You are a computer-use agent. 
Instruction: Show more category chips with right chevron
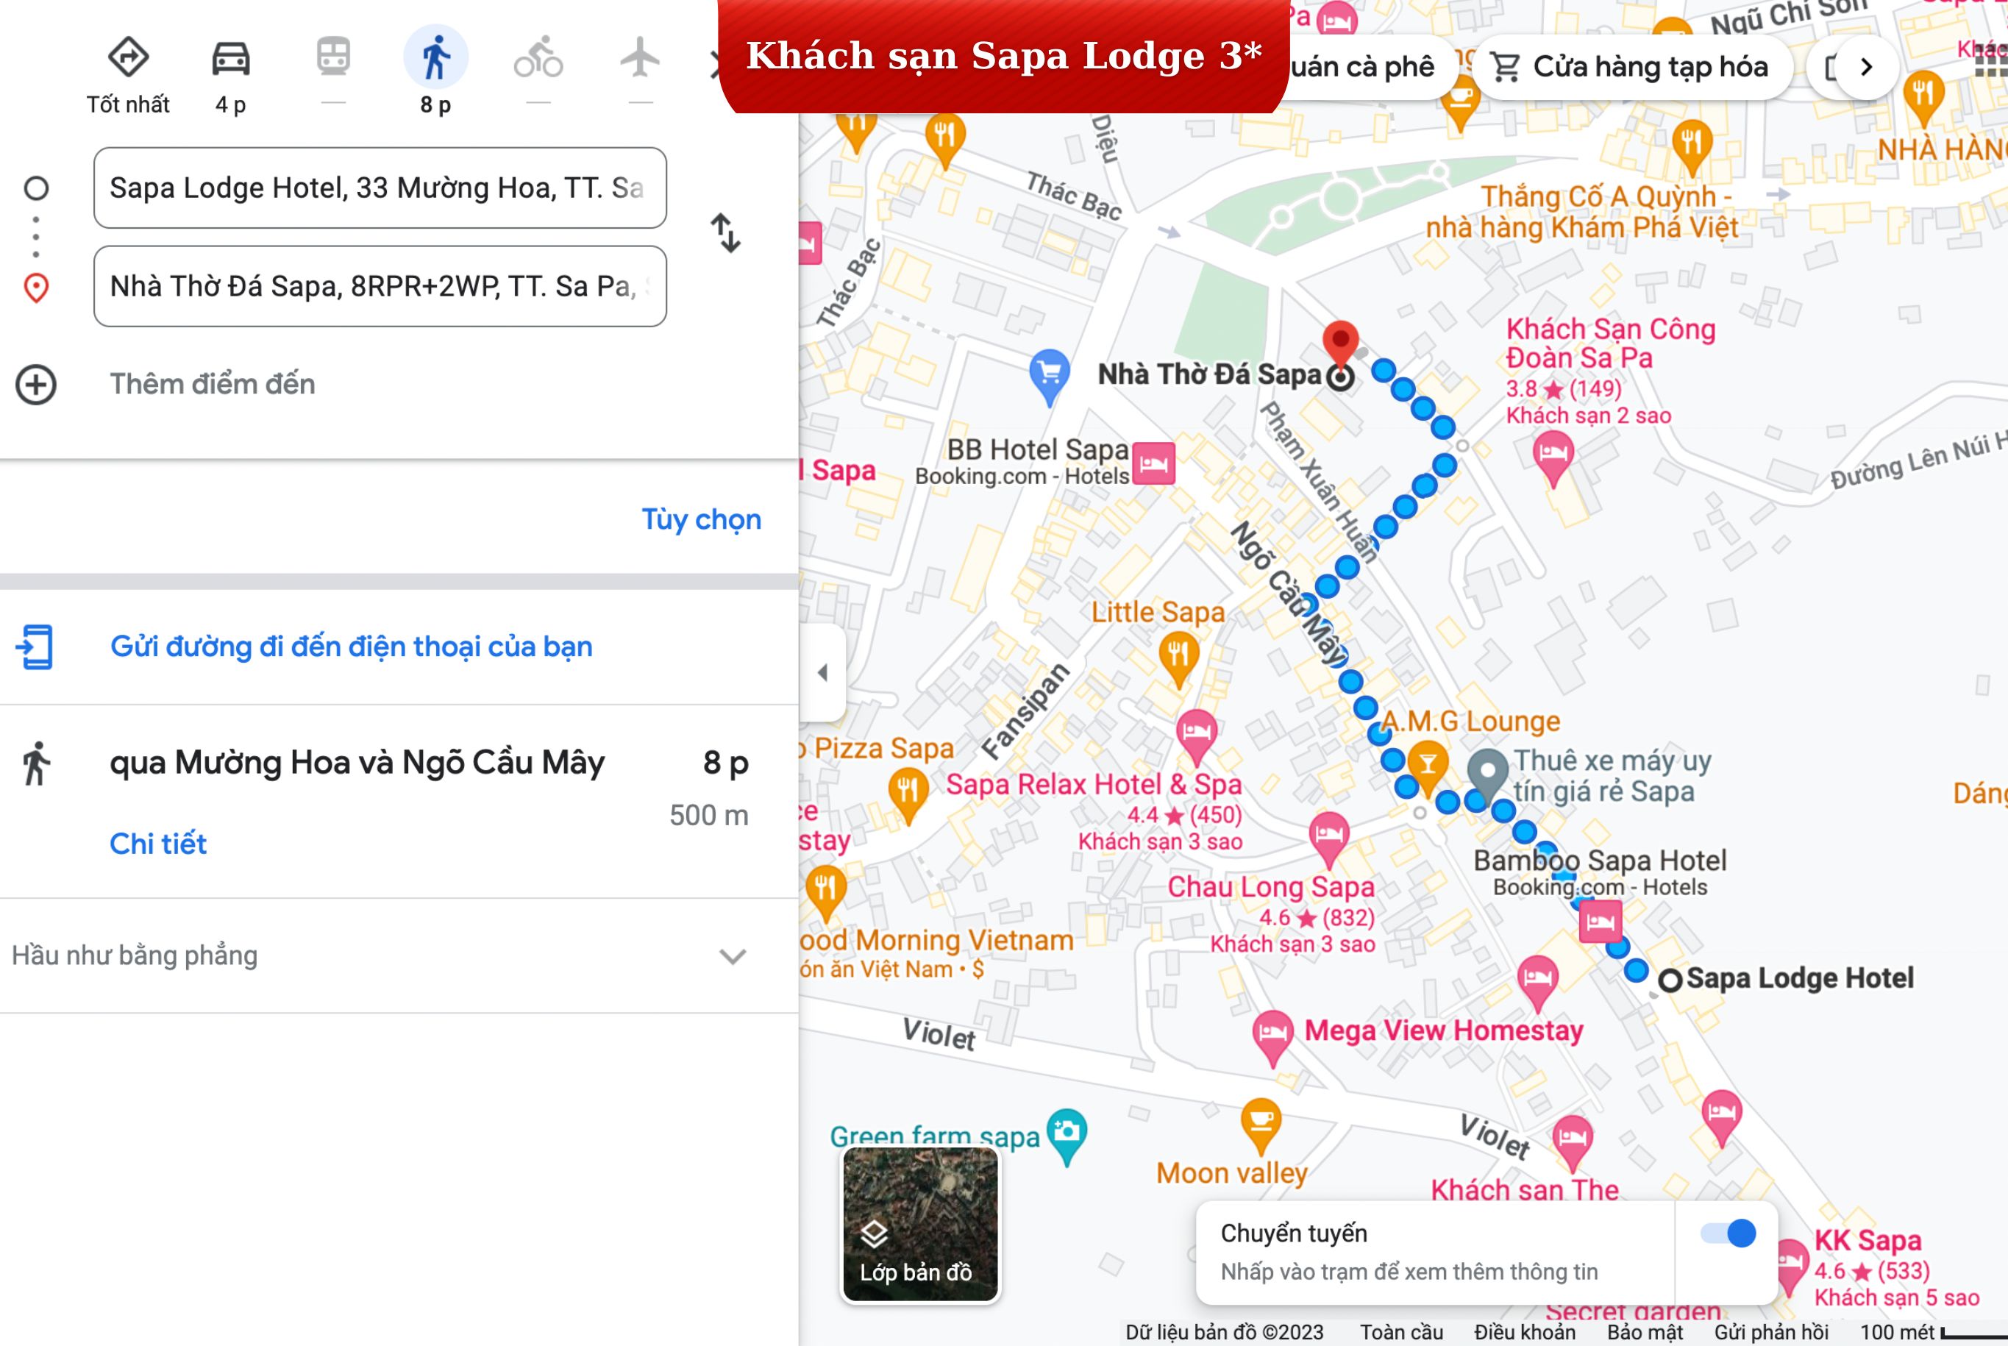1866,67
